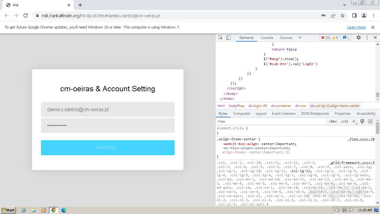Open the Chrome three-dot menu

coord(373,15)
